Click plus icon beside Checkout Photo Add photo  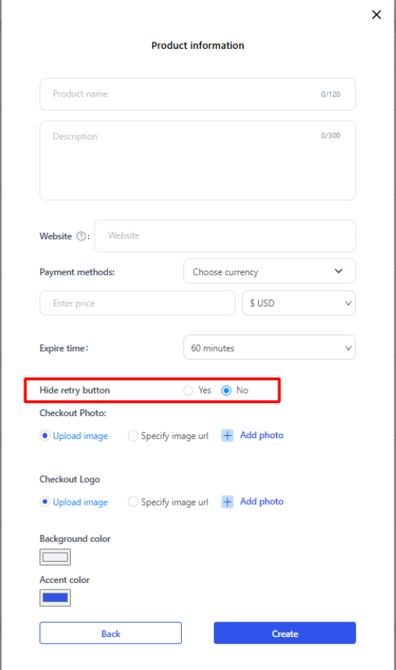(x=227, y=435)
